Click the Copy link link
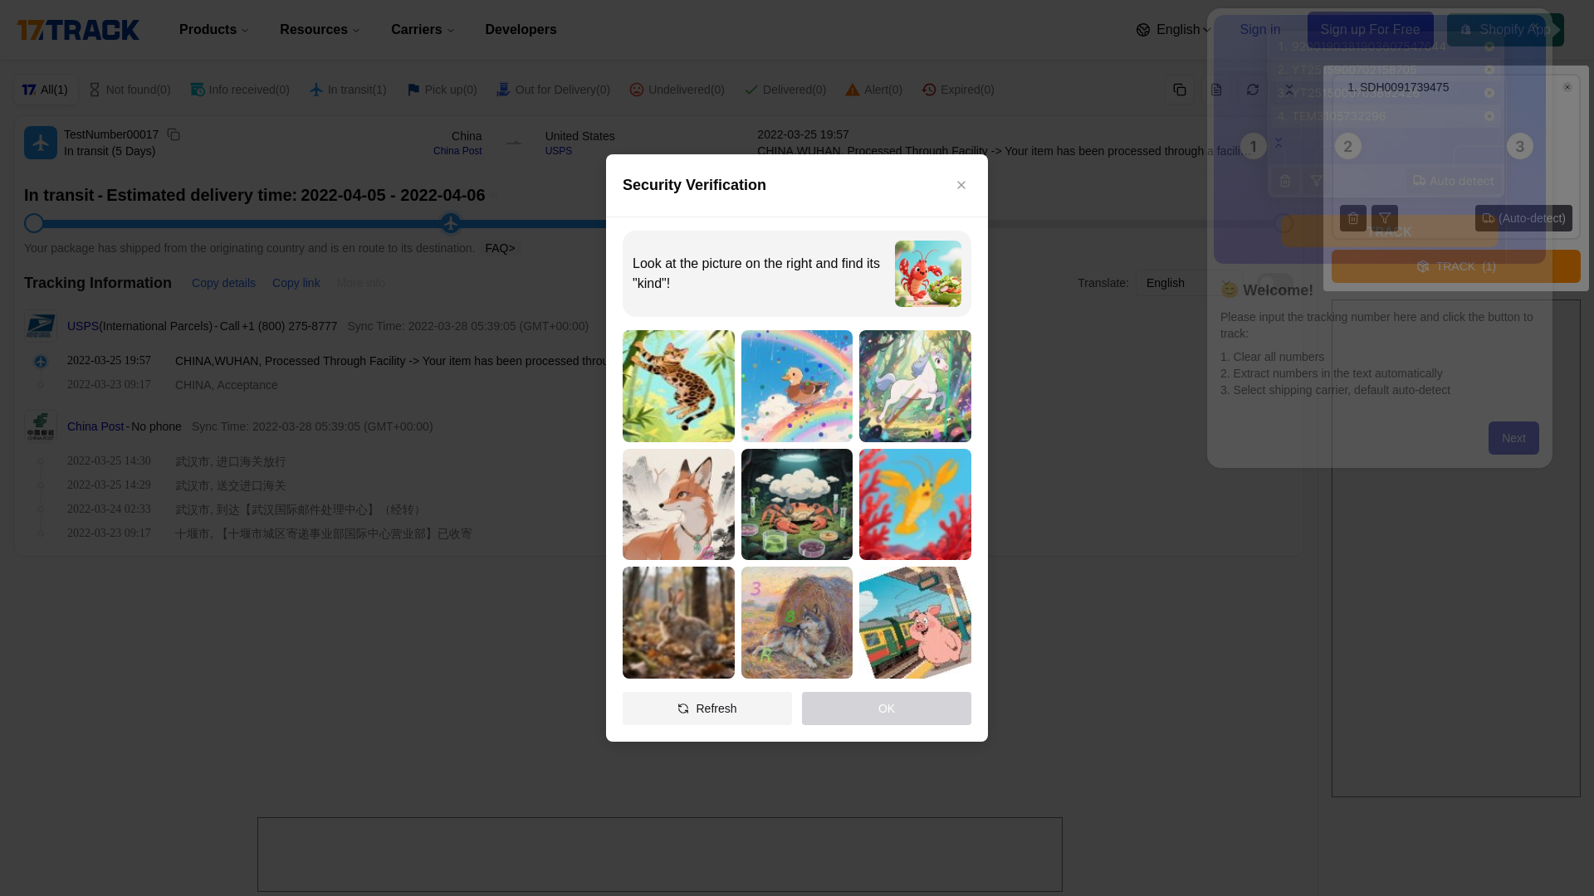Screen dimensions: 1594x896 pos(296,283)
